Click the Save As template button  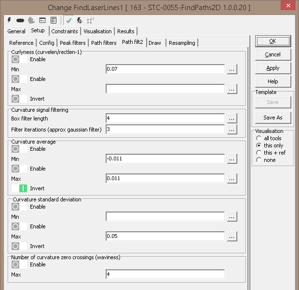(x=272, y=118)
